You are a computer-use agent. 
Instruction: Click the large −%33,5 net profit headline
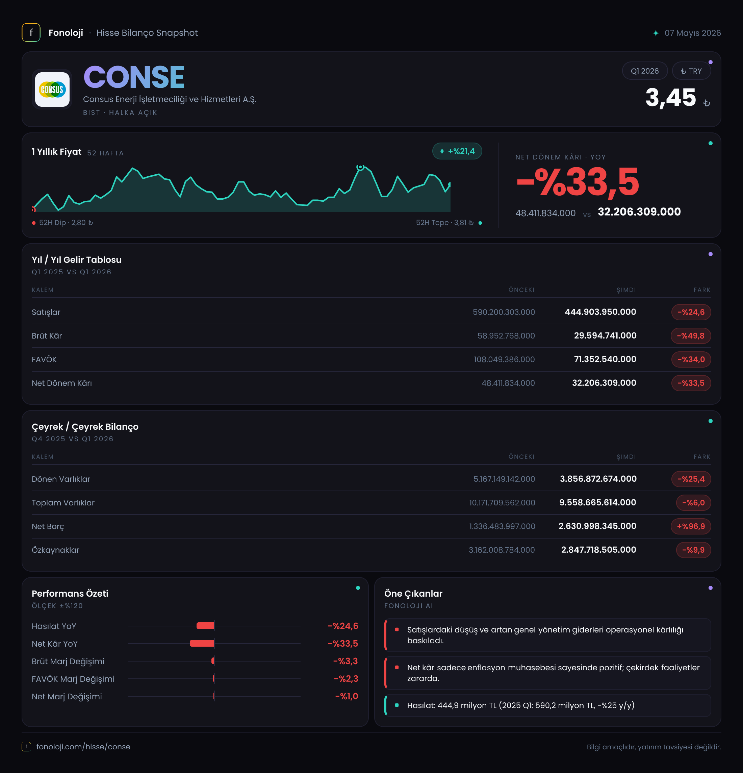(x=578, y=182)
